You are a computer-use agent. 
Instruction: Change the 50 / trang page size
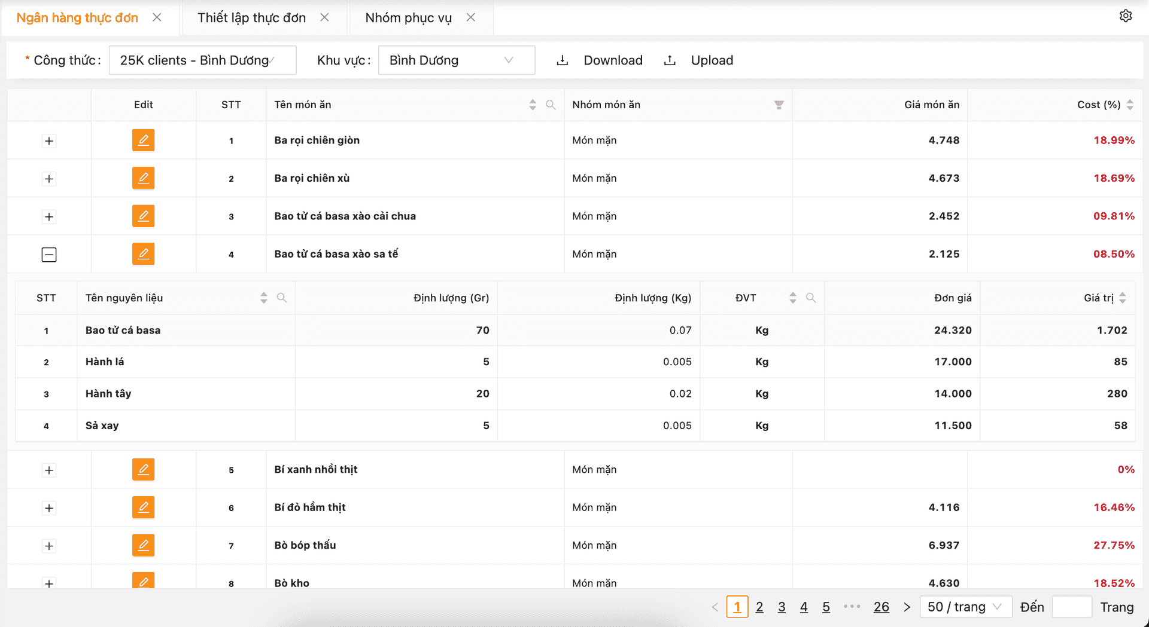(x=965, y=607)
